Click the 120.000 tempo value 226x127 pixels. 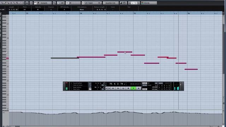click(155, 87)
